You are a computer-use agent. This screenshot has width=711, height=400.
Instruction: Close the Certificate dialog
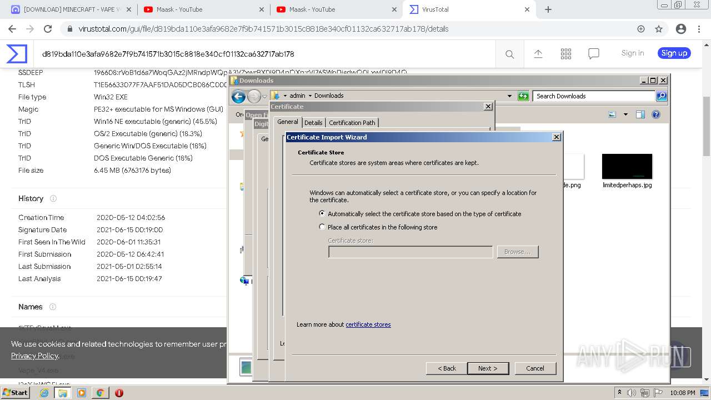tap(488, 107)
